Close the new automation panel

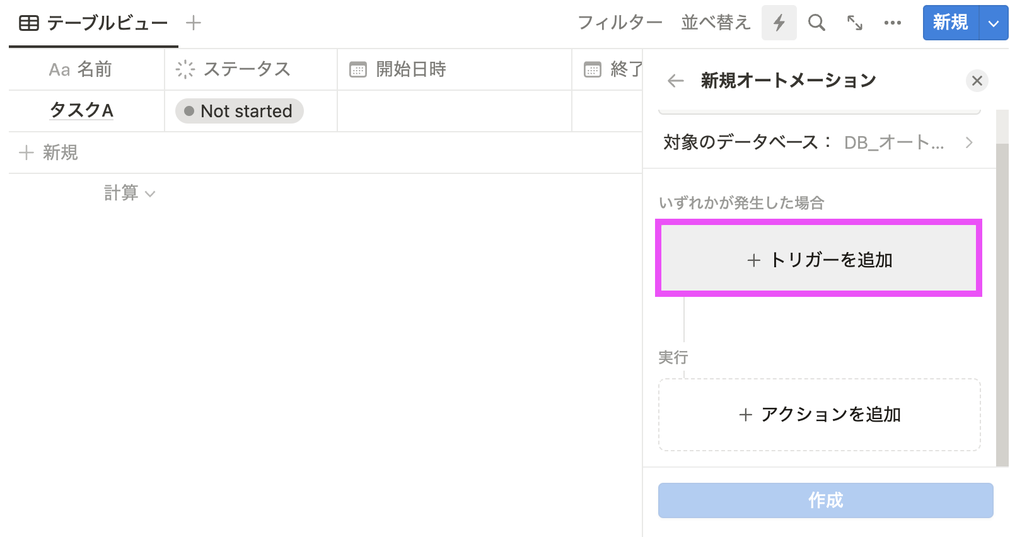977,81
